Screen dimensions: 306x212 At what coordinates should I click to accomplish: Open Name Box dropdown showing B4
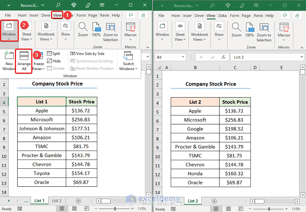coord(183,57)
